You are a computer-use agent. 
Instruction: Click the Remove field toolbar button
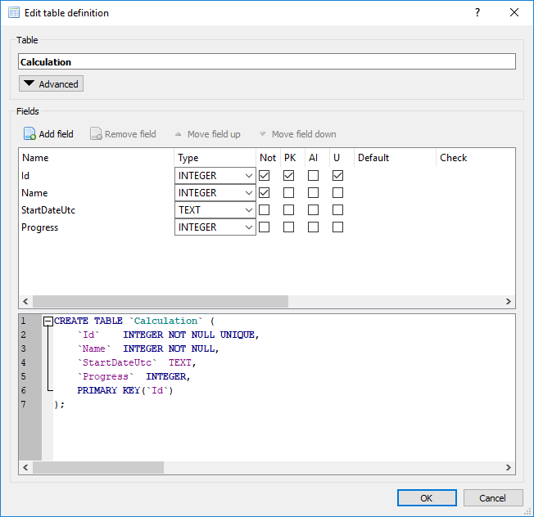point(123,134)
